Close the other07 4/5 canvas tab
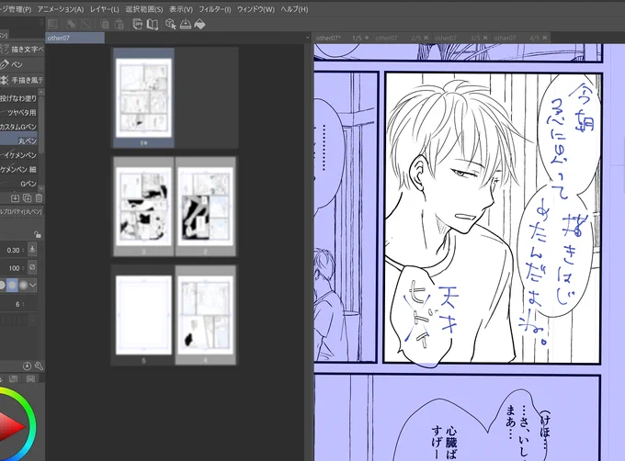Image resolution: width=625 pixels, height=461 pixels. click(544, 38)
